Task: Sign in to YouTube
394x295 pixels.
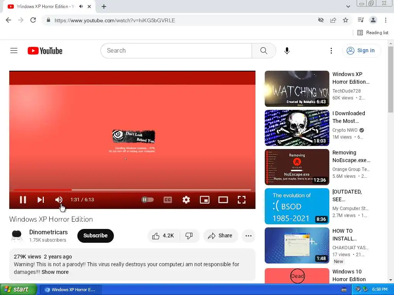Action: click(361, 51)
